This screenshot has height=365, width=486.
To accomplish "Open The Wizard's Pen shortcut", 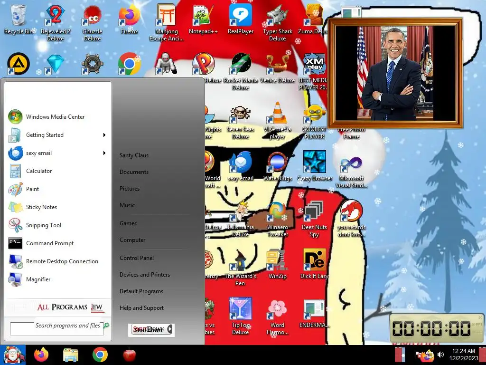I will (x=241, y=268).
